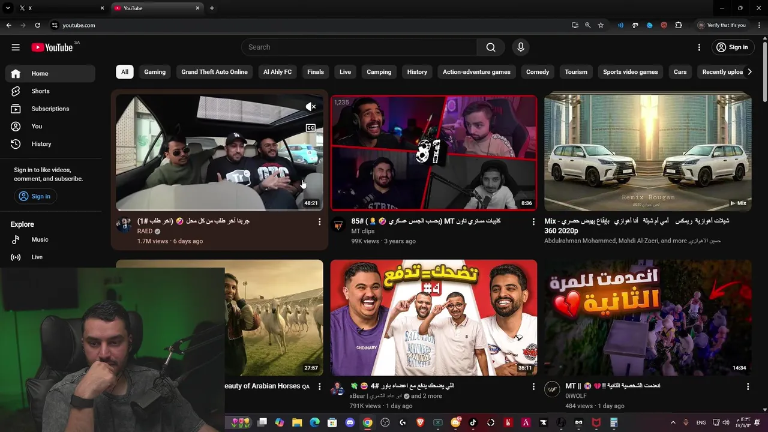Click the page vertical scrollbar
Viewport: 768px width, 432px height.
point(765,71)
